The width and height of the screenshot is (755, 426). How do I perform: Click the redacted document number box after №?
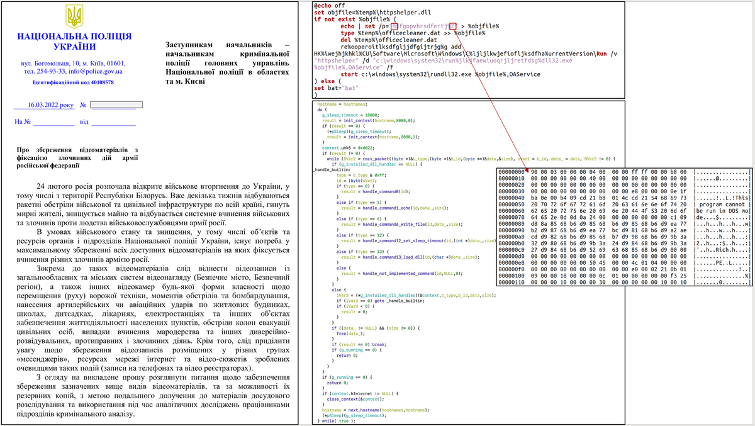click(116, 104)
